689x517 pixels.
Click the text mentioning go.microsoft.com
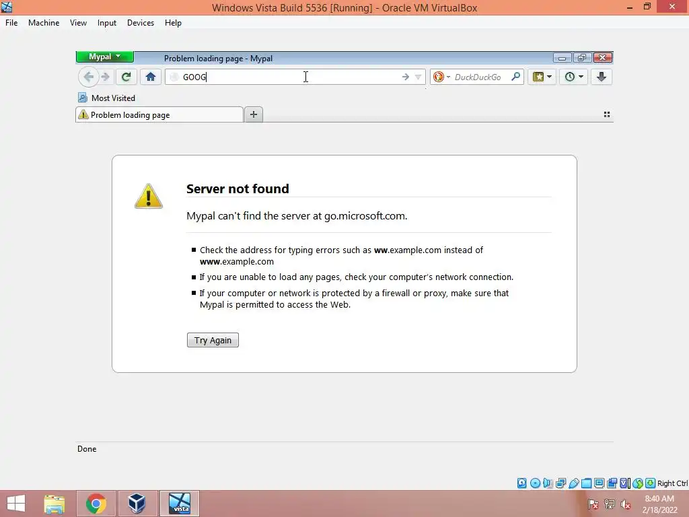coord(297,216)
